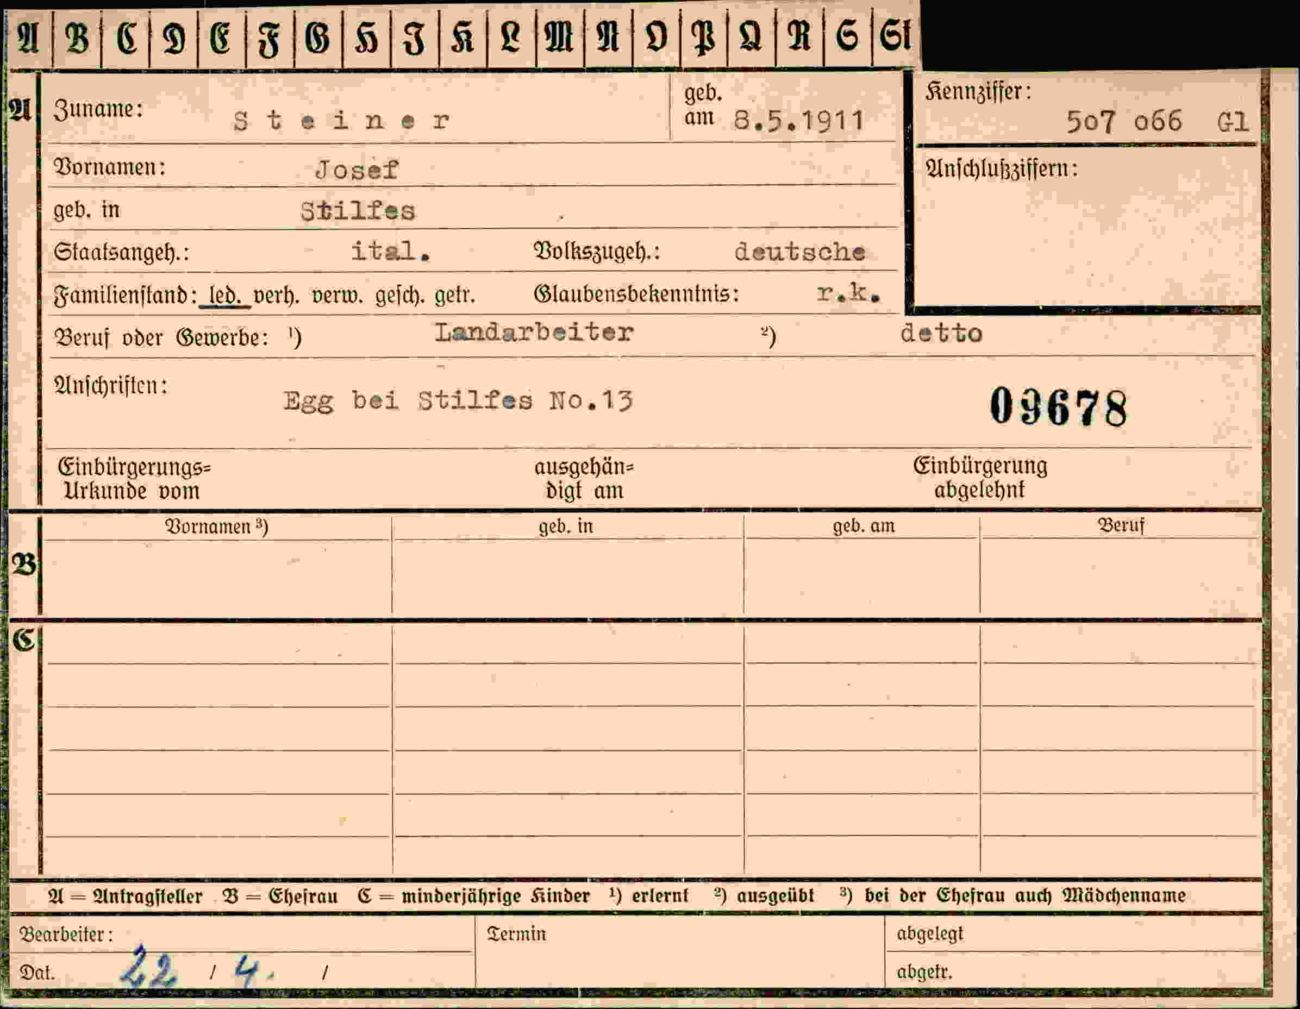1300x1009 pixels.
Task: Click the Antragsteller legend text
Action: click(148, 897)
